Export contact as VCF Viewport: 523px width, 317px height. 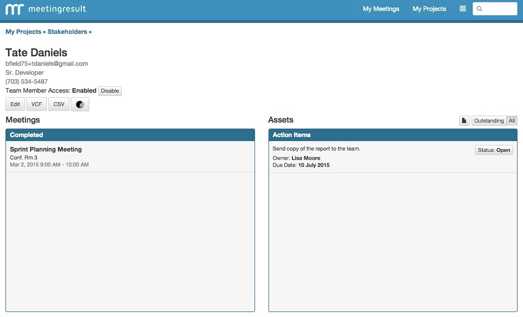tap(36, 104)
